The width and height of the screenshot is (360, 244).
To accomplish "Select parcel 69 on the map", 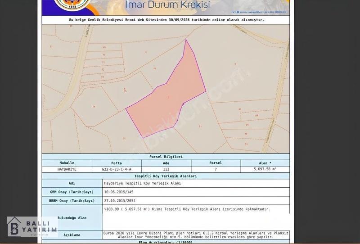I will tap(104, 47).
